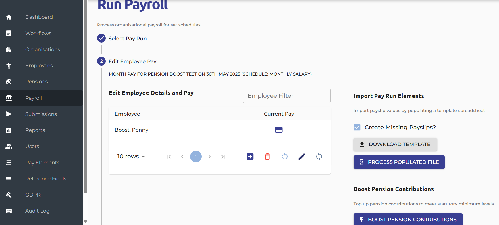499x225 pixels.
Task: Click the Process Populated File button
Action: pyautogui.click(x=399, y=162)
